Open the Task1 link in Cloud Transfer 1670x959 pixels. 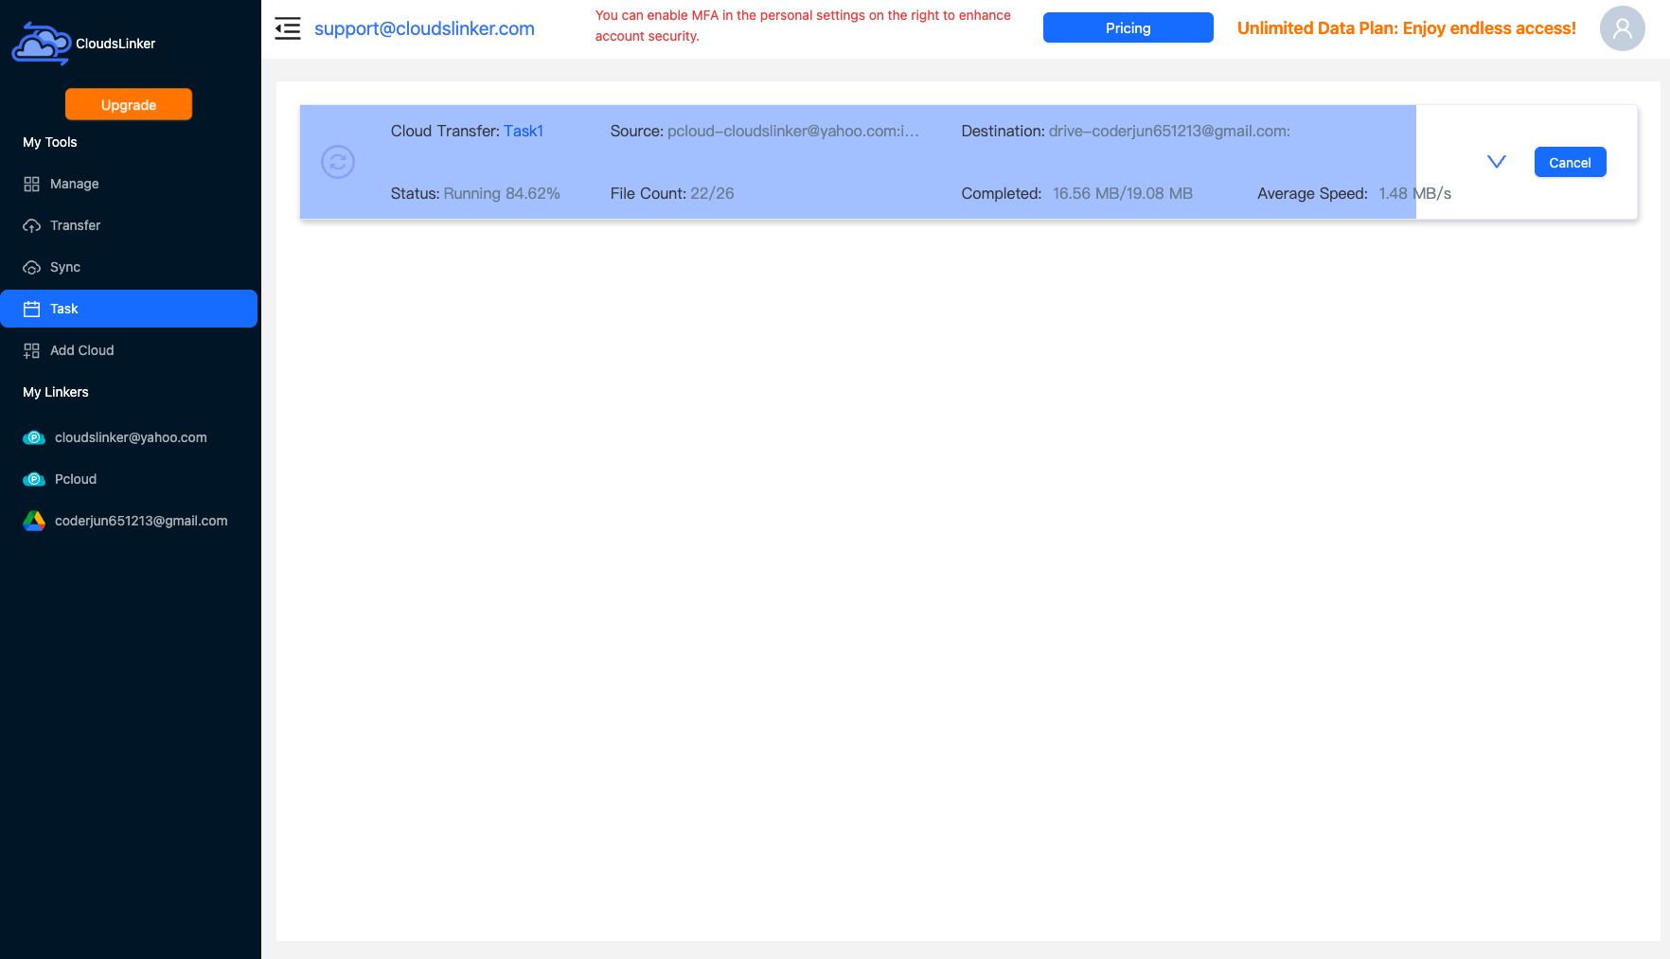pos(524,131)
